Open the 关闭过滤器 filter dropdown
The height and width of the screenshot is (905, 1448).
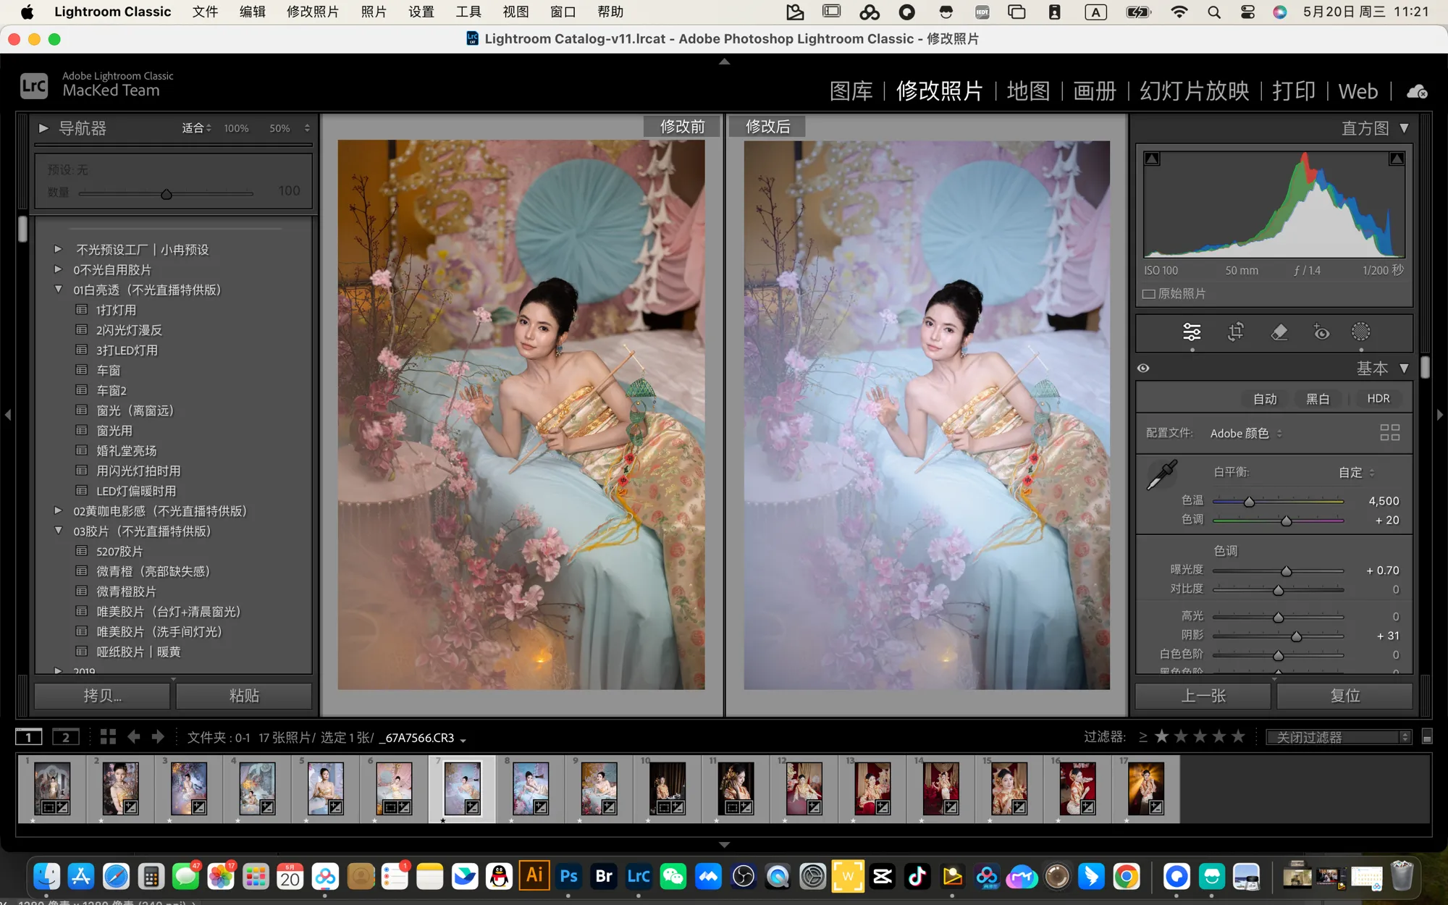pyautogui.click(x=1339, y=737)
